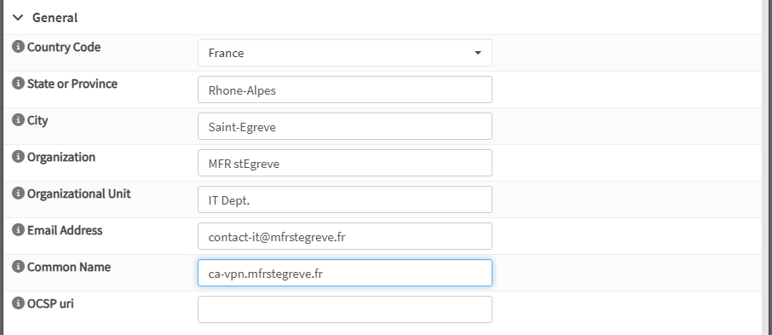Collapse the General section chevron

tap(18, 18)
